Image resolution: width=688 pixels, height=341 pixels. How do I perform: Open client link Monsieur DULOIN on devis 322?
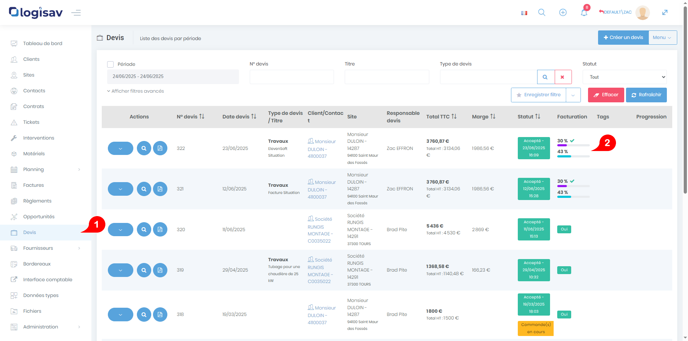pos(322,148)
